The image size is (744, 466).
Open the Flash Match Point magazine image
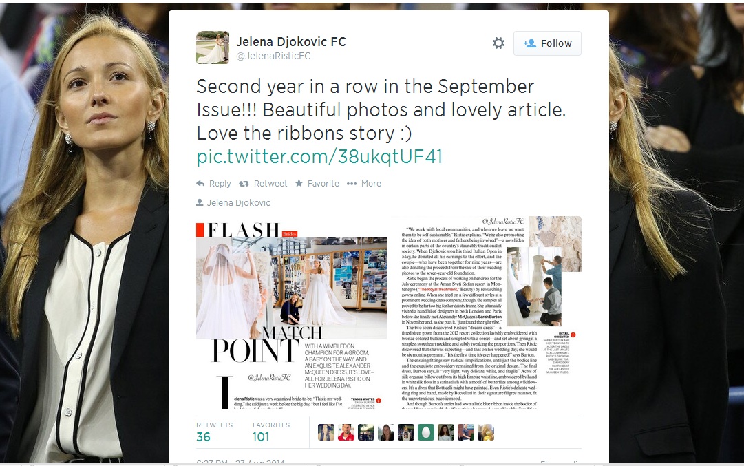coord(292,313)
